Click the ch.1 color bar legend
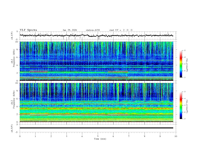Viewport: 198px width, 153px height. pyautogui.click(x=181, y=64)
